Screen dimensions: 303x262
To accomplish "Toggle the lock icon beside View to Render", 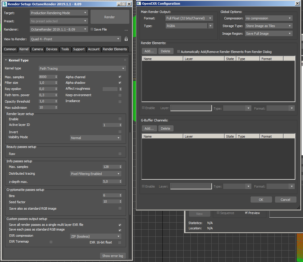I will click(x=126, y=39).
